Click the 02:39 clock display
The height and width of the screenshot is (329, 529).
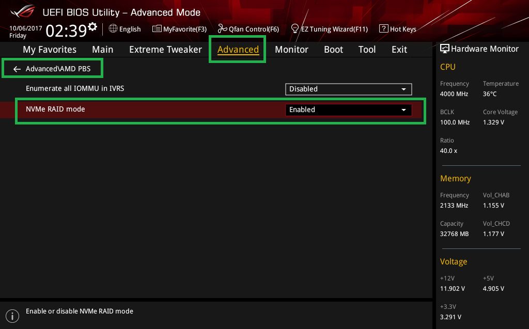(66, 30)
